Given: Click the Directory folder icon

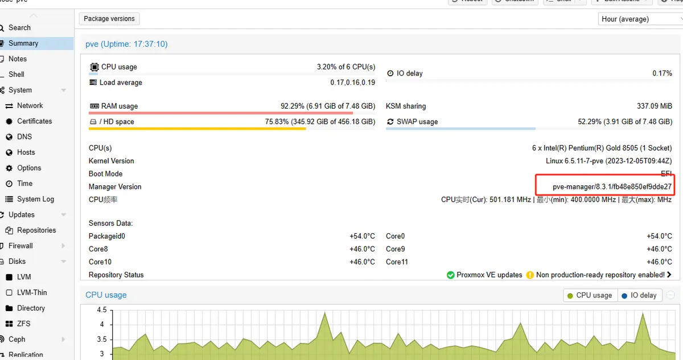Looking at the screenshot, I should pos(9,308).
